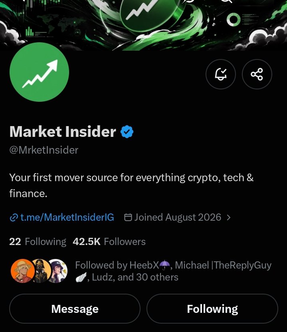
Task: Open the Joined August 2026 details
Action: (178, 217)
